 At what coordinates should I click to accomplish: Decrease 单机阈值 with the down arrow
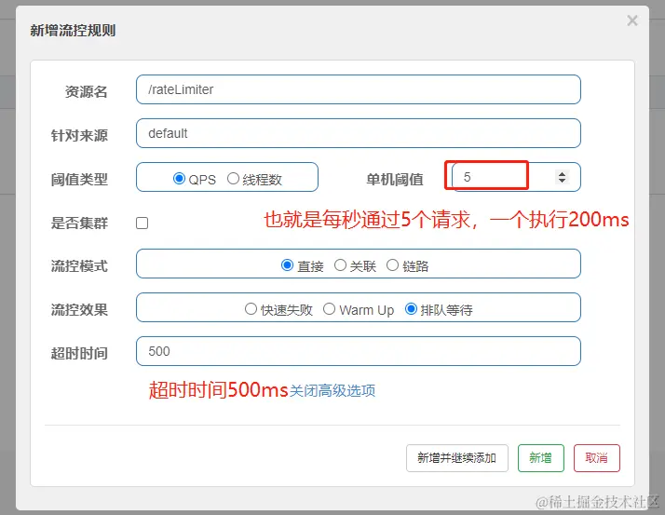pyautogui.click(x=562, y=181)
